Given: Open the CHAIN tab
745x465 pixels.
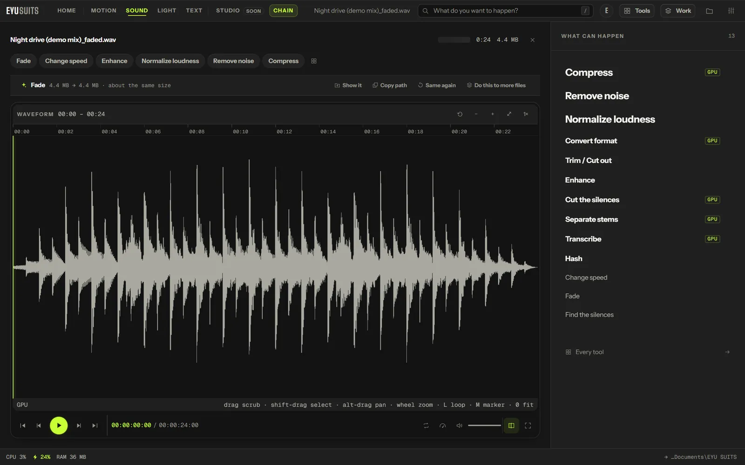Looking at the screenshot, I should [283, 10].
